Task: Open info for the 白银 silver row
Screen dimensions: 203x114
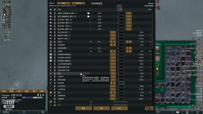Action: tap(55, 10)
